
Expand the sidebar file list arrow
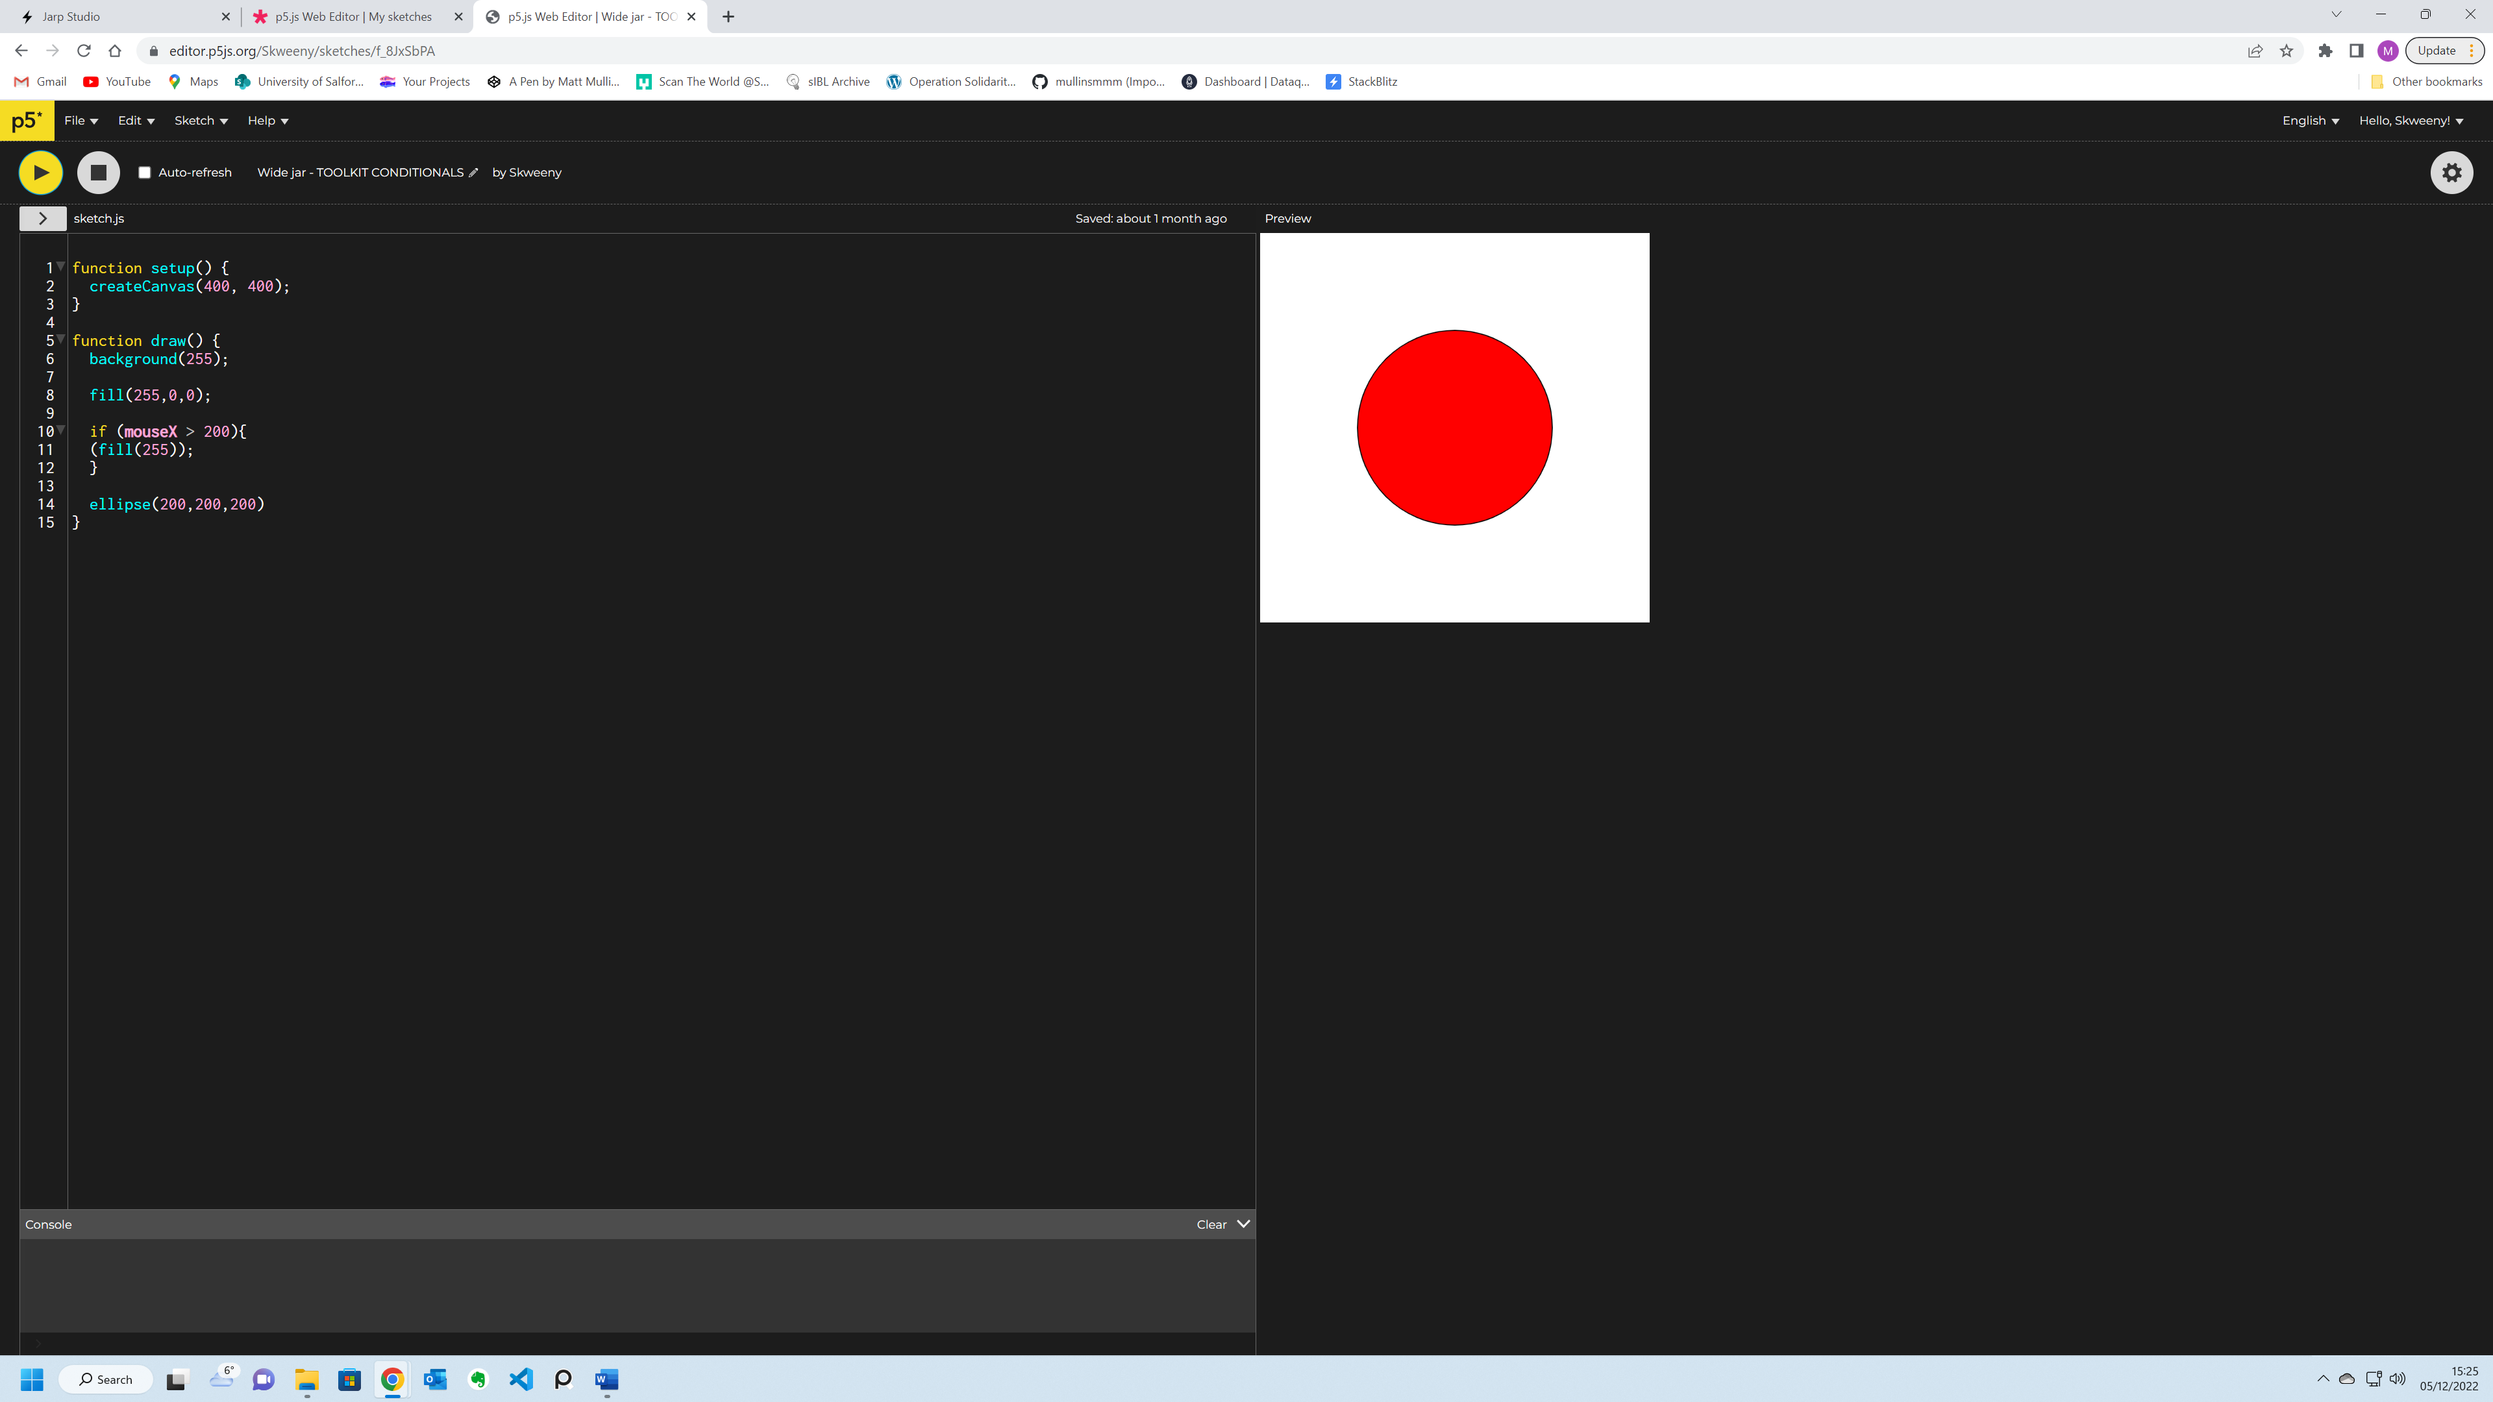pos(43,219)
